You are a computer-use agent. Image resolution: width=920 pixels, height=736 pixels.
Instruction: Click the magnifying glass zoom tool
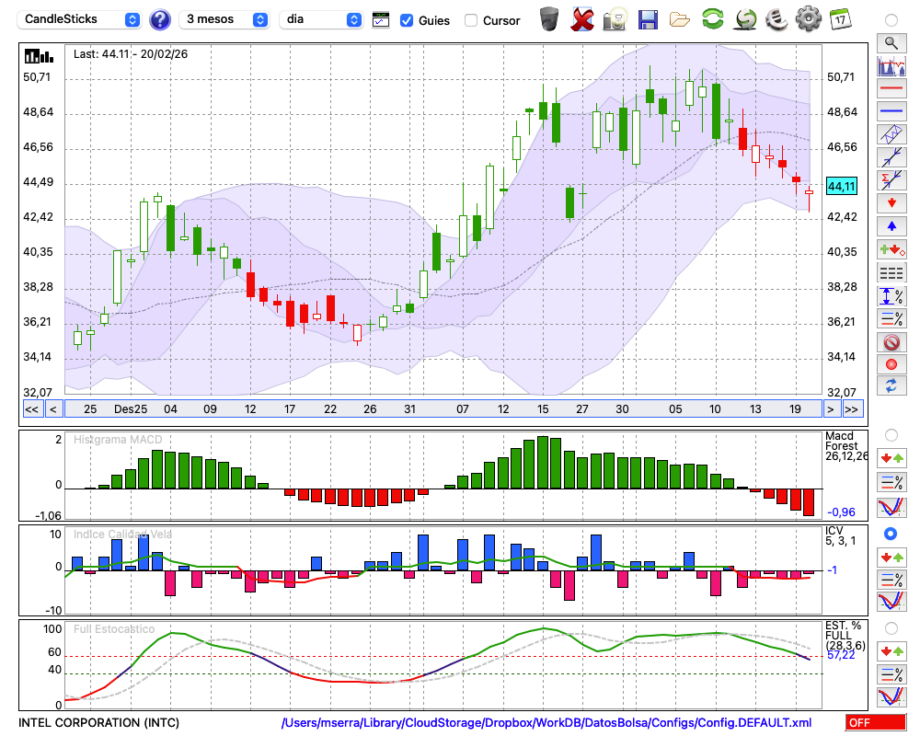[x=891, y=42]
